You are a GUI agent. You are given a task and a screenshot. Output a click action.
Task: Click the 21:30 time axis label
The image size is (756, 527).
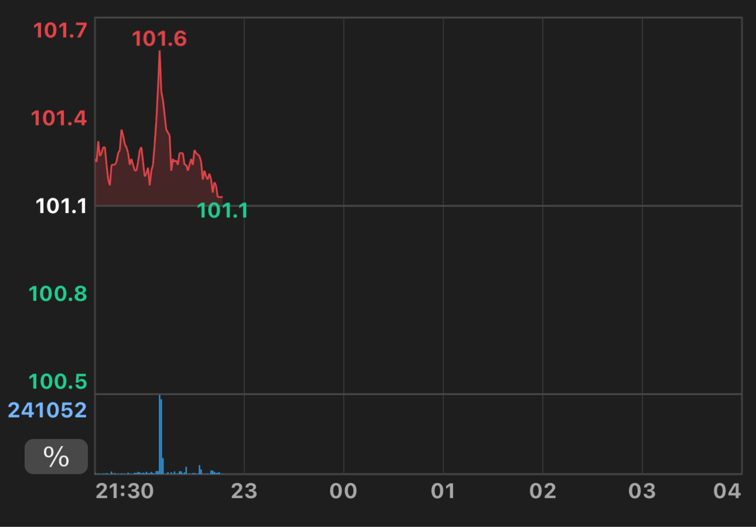point(124,491)
